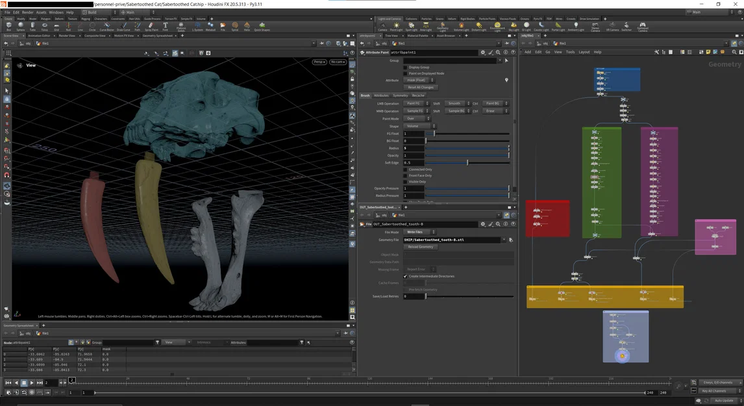Open Attribute Paint gear settings icon
The height and width of the screenshot is (406, 744).
coord(482,52)
